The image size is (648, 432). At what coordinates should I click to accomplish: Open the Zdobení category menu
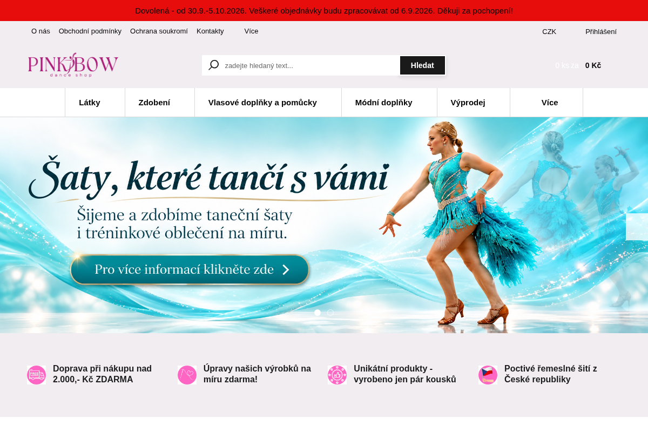(154, 103)
